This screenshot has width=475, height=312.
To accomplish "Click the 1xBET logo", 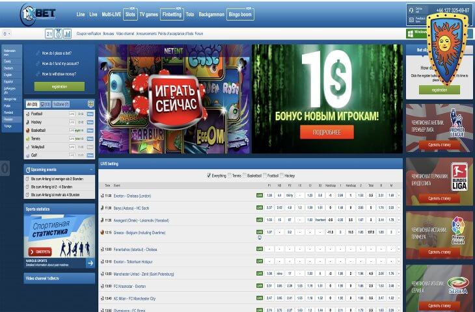I will (x=38, y=14).
